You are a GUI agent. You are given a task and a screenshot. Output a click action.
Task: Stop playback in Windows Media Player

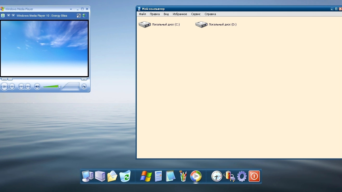[x=12, y=87]
